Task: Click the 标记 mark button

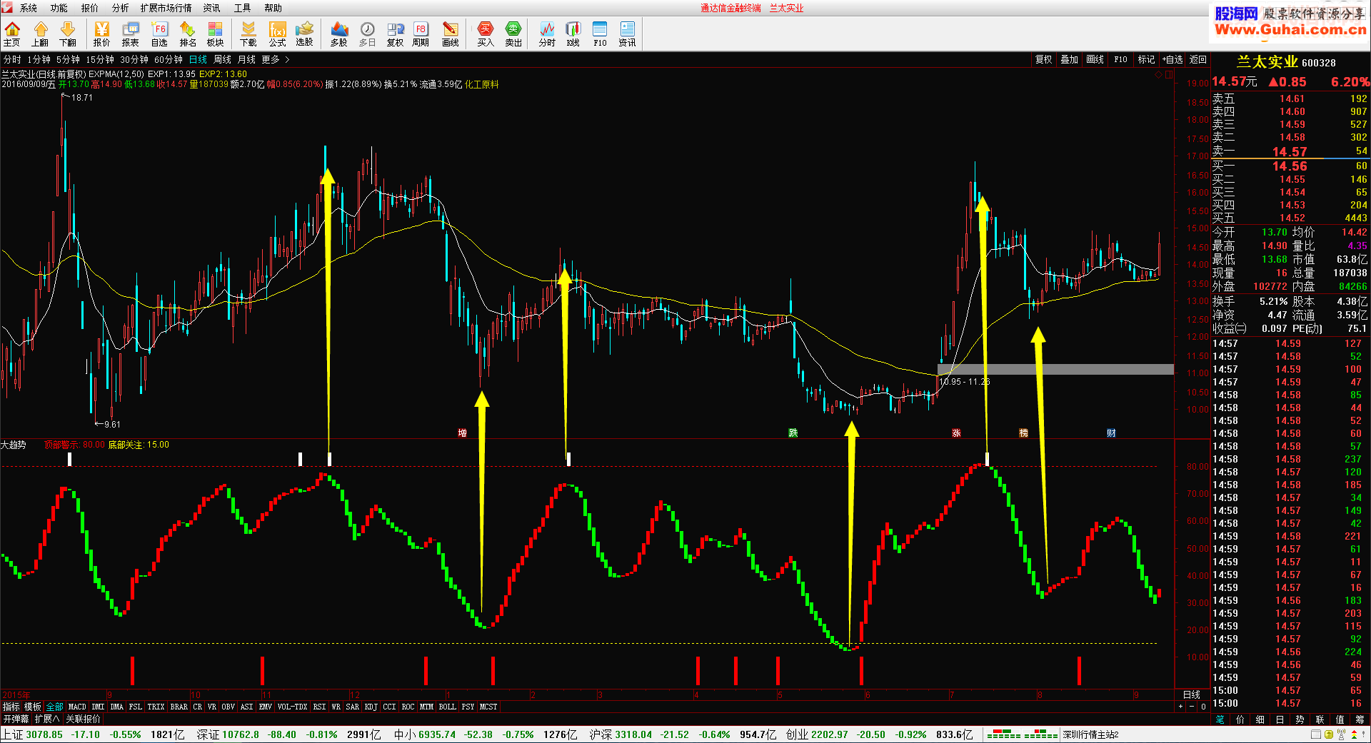Action: point(1147,60)
